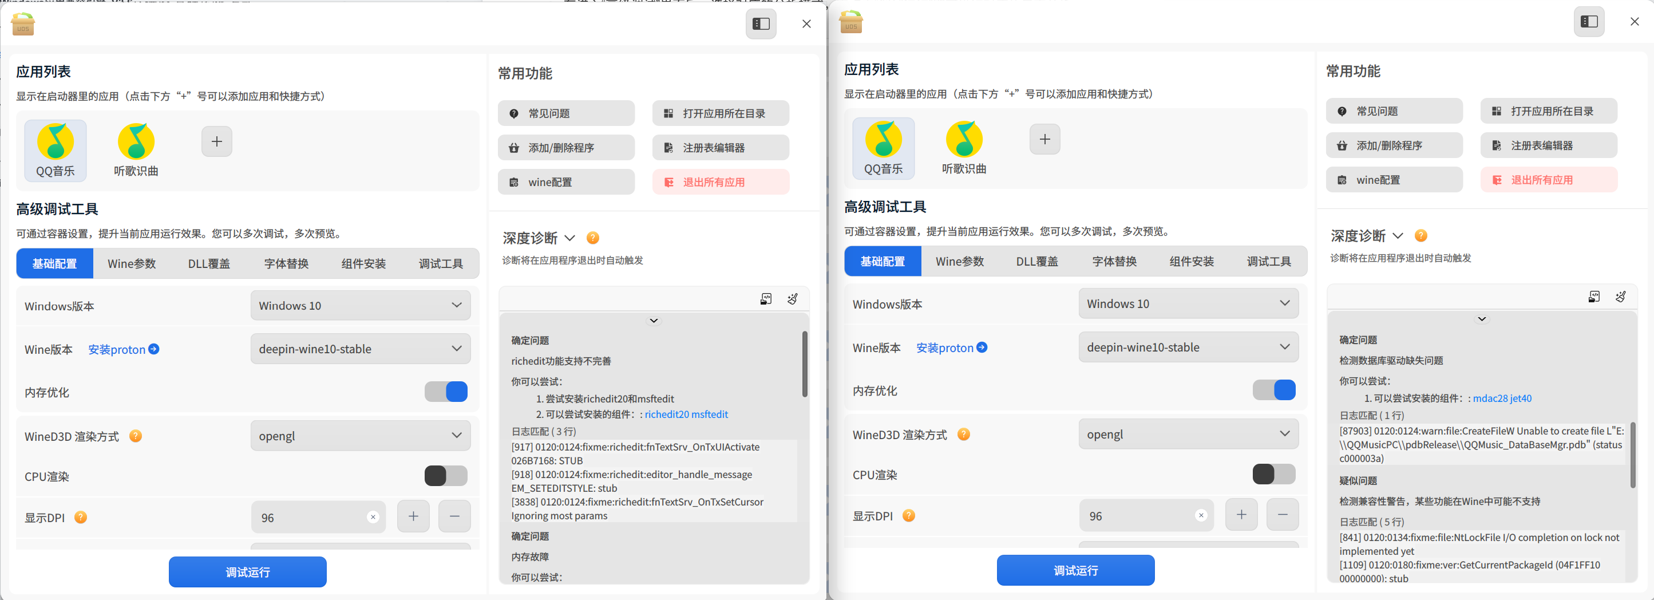Click 退出所有应用 in left window
This screenshot has height=600, width=1654.
pyautogui.click(x=721, y=182)
